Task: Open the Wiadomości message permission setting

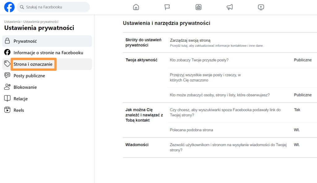Action: (228, 147)
